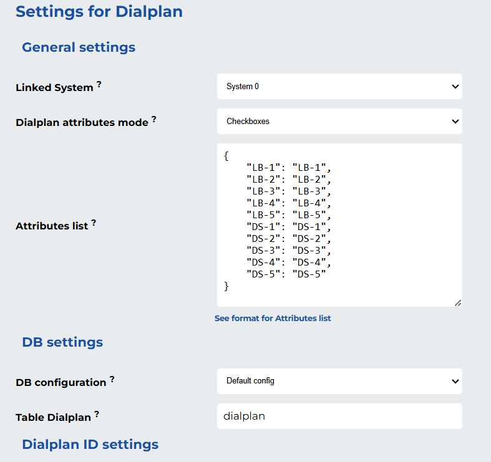Click the Settings for Dialplan page title

click(x=99, y=12)
